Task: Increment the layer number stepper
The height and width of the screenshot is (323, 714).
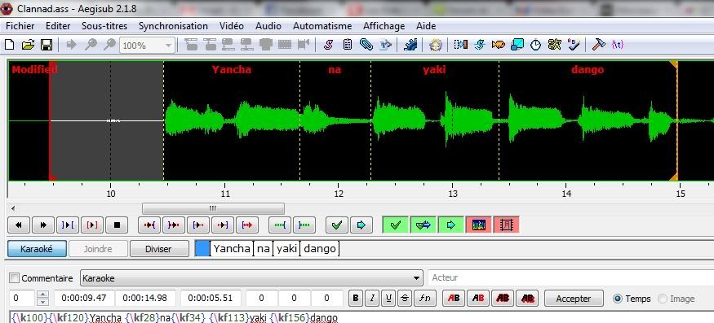Action: point(42,295)
